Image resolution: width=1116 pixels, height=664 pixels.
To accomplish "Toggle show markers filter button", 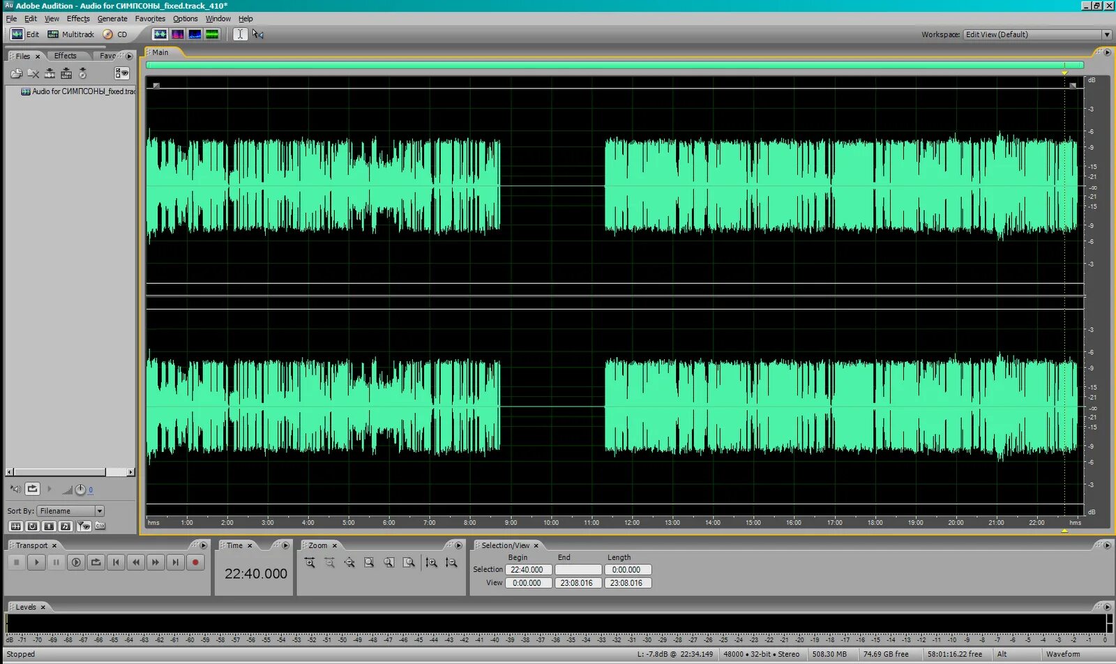I will coord(84,526).
